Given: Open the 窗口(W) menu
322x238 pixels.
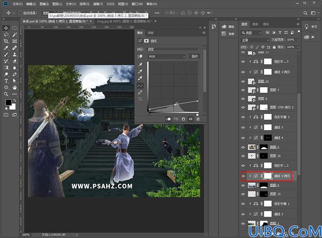Looking at the screenshot, I should 137,4.
